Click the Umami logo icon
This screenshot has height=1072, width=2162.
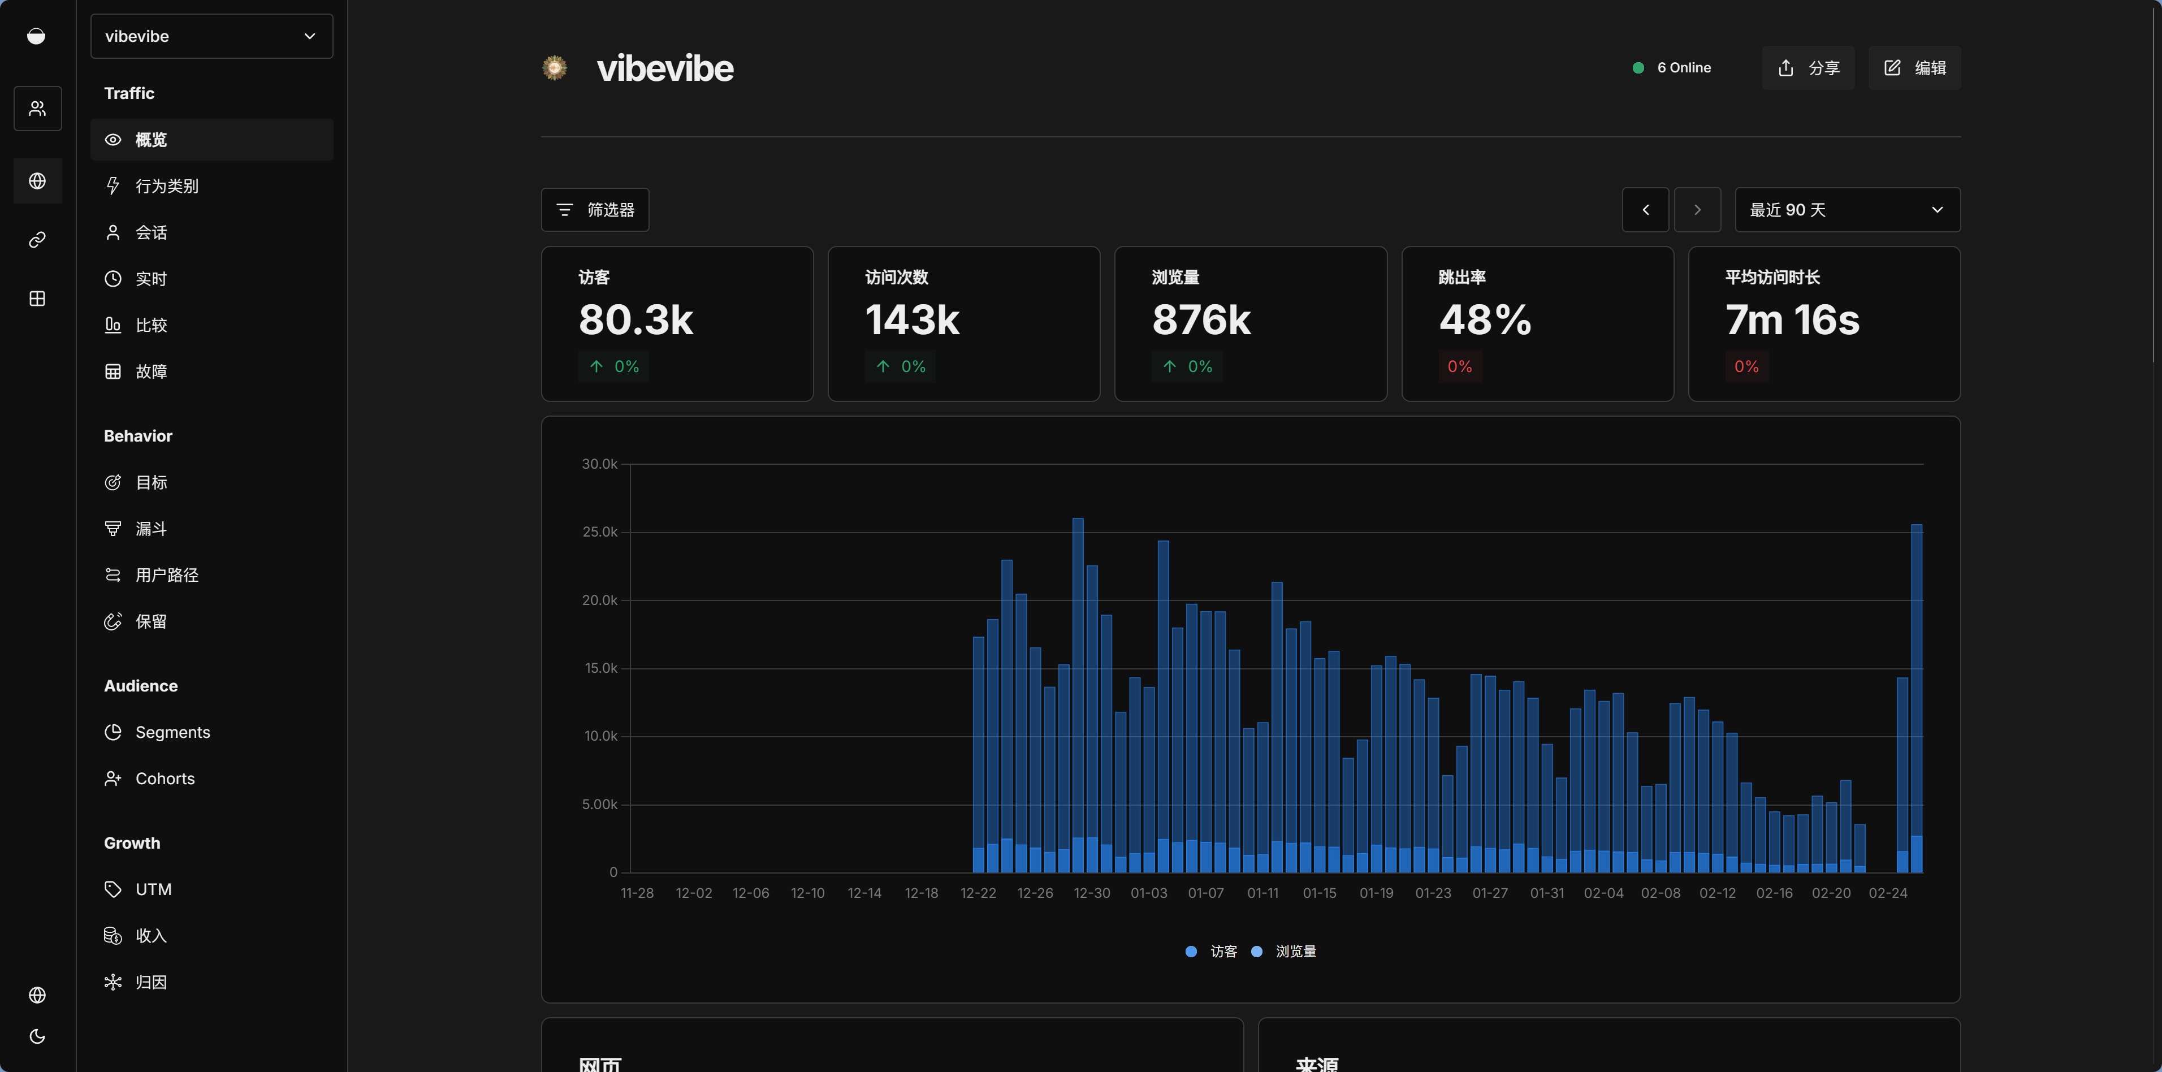coord(36,36)
